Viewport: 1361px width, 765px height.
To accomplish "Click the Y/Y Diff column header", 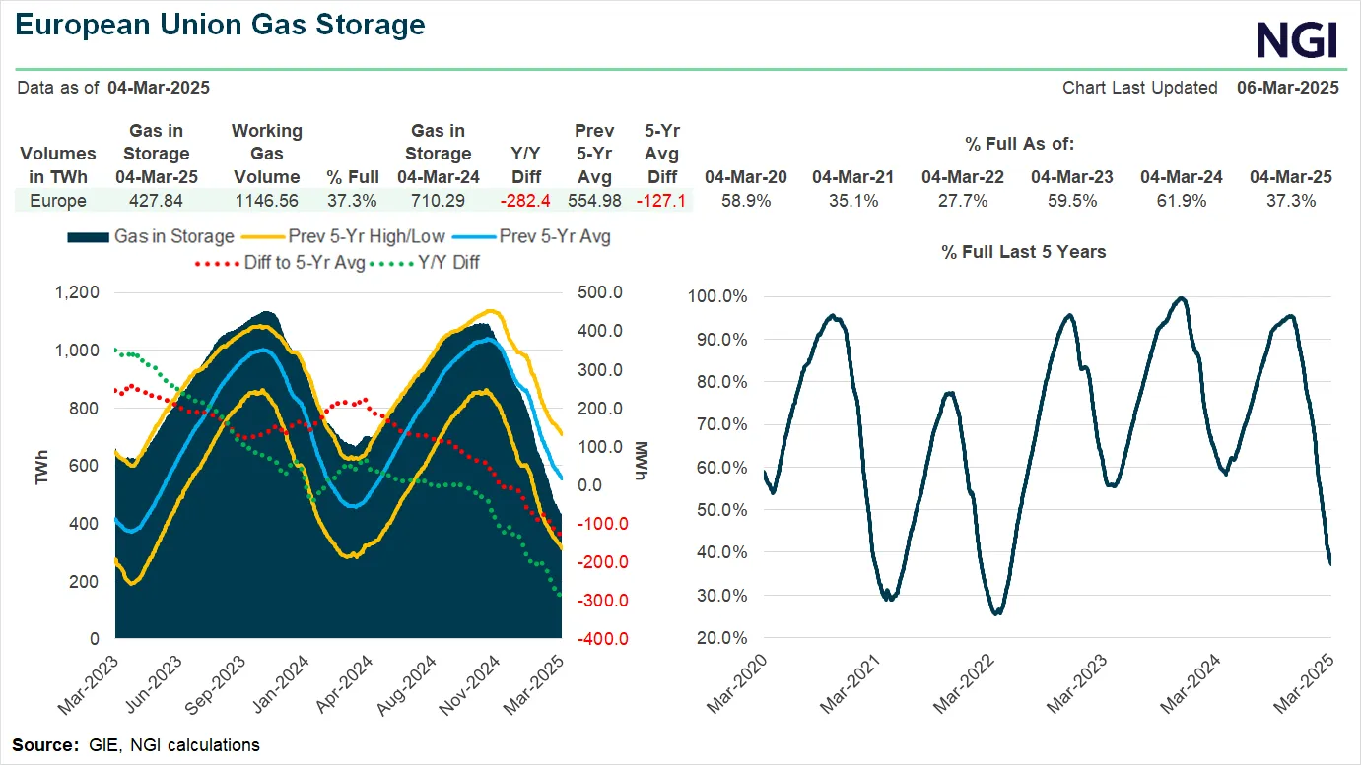I will pyautogui.click(x=526, y=165).
